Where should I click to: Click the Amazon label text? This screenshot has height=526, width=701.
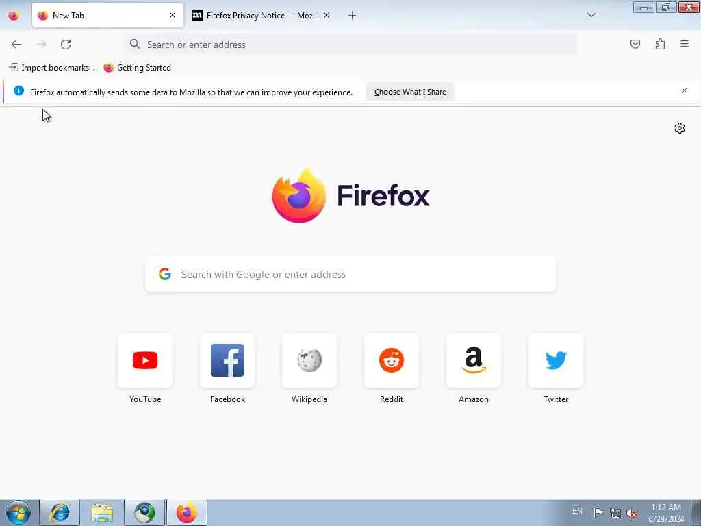(x=474, y=399)
